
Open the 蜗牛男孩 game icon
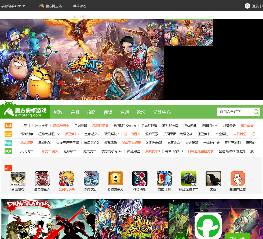[x=91, y=178]
